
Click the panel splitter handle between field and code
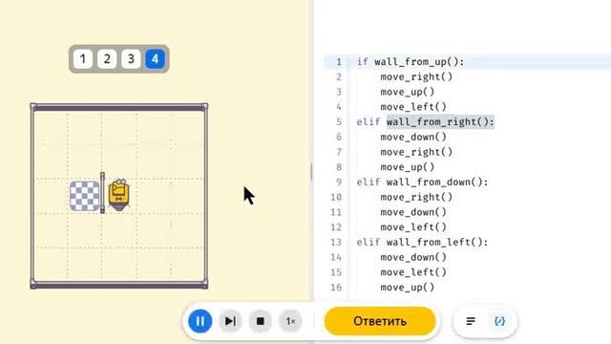312,172
